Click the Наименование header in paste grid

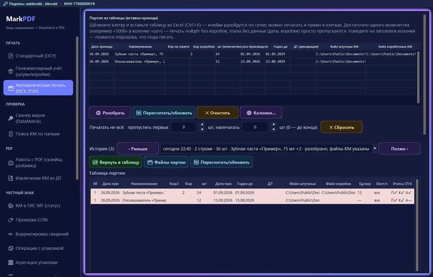(x=140, y=46)
